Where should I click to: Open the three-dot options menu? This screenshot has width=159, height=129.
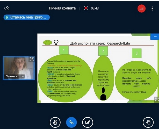pyautogui.click(x=152, y=8)
